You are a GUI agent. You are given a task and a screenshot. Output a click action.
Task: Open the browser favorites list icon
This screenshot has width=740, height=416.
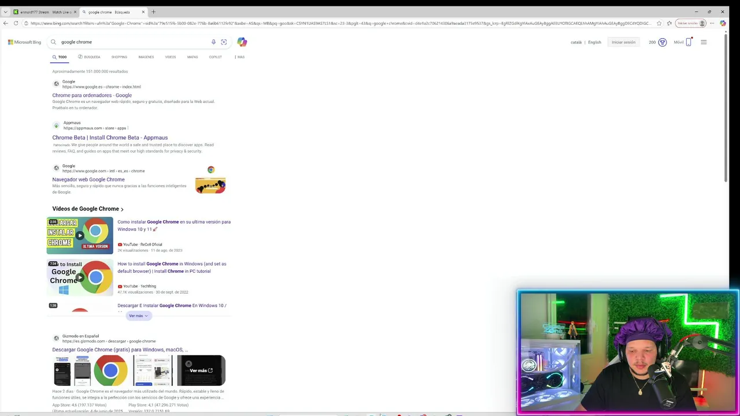(x=669, y=23)
